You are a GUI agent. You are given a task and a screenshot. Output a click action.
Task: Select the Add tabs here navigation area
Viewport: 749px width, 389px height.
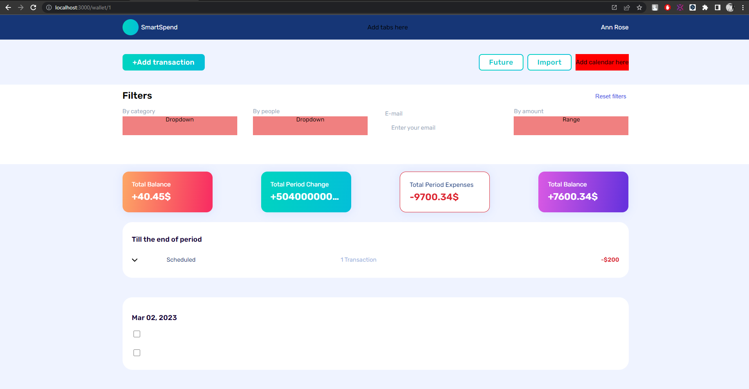click(x=387, y=27)
